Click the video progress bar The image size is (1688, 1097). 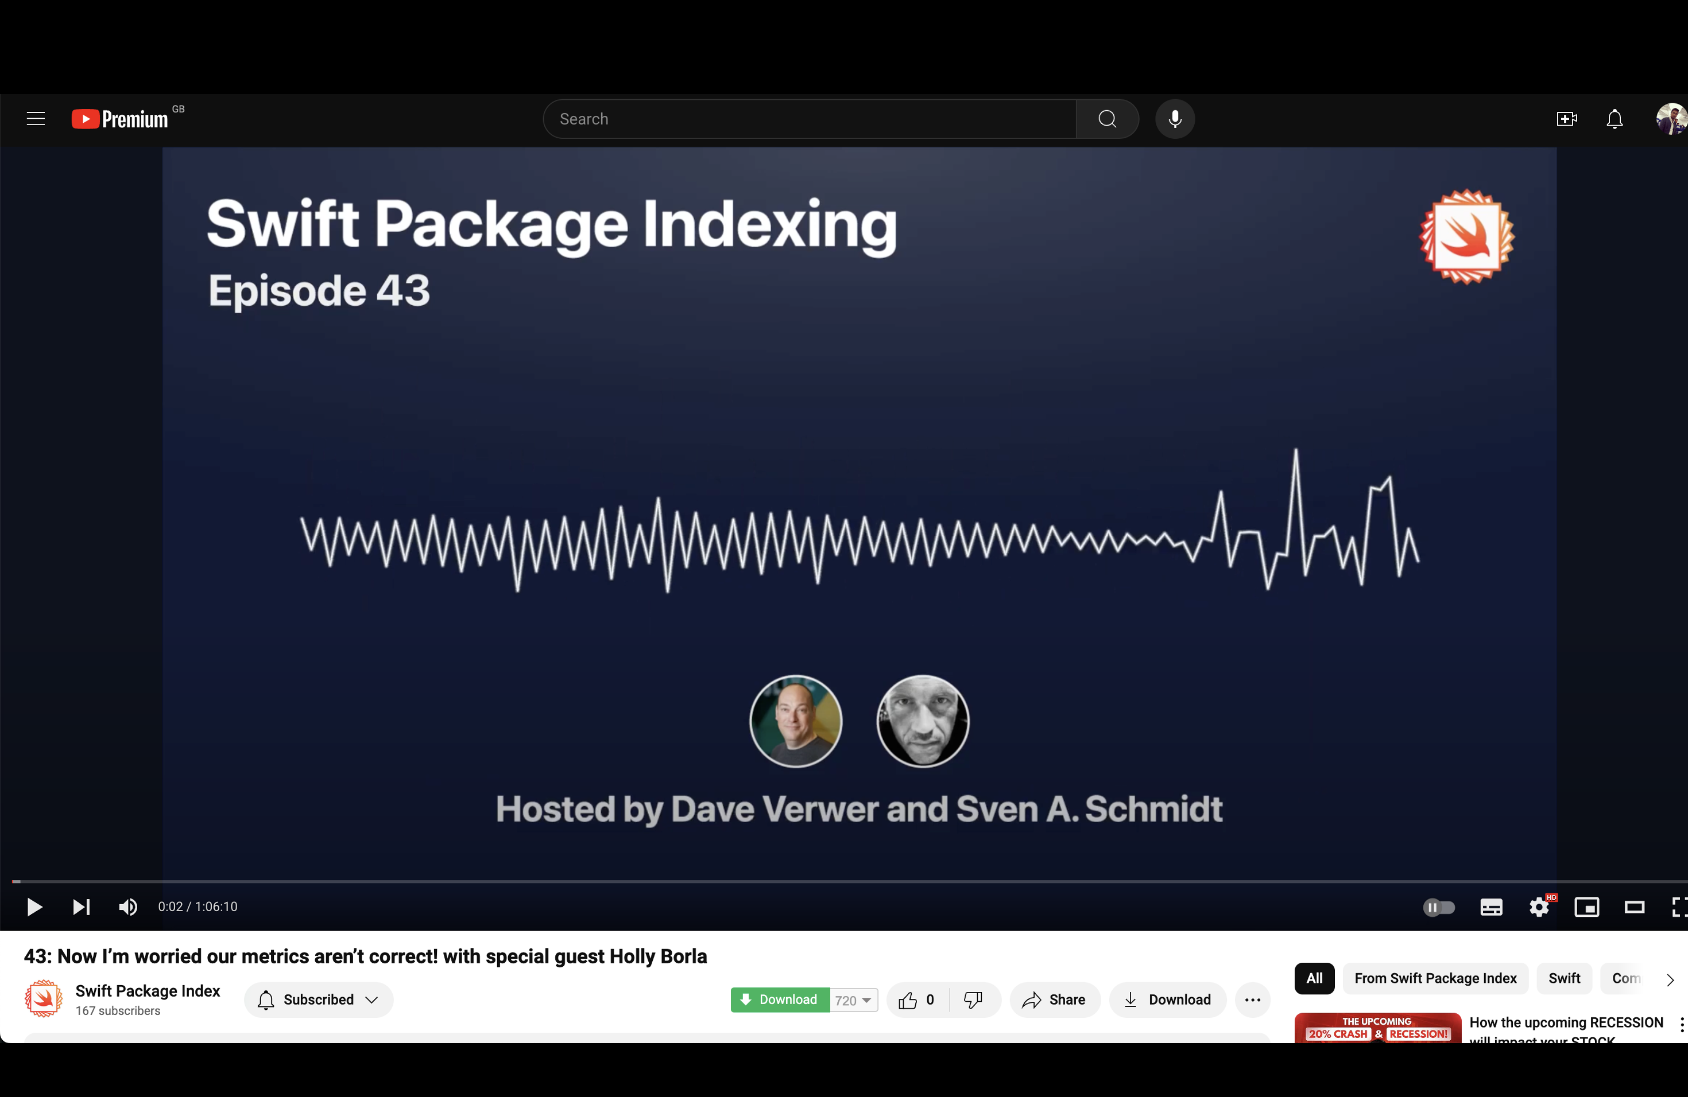pyautogui.click(x=844, y=882)
